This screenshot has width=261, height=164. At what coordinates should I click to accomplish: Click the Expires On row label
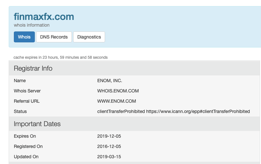pyautogui.click(x=25, y=136)
